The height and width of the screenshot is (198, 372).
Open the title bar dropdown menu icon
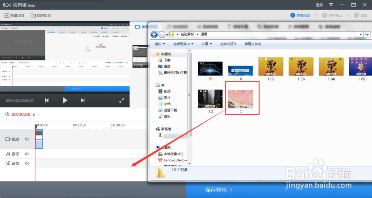point(331,5)
